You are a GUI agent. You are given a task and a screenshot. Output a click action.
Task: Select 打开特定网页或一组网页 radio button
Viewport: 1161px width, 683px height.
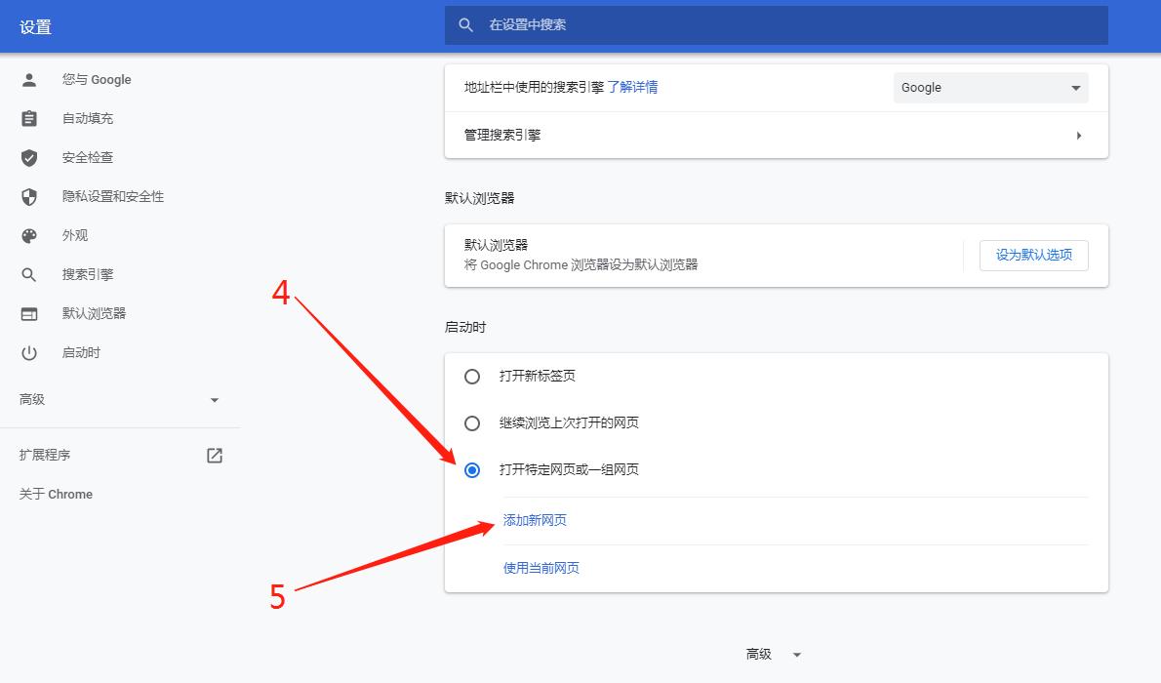(472, 469)
